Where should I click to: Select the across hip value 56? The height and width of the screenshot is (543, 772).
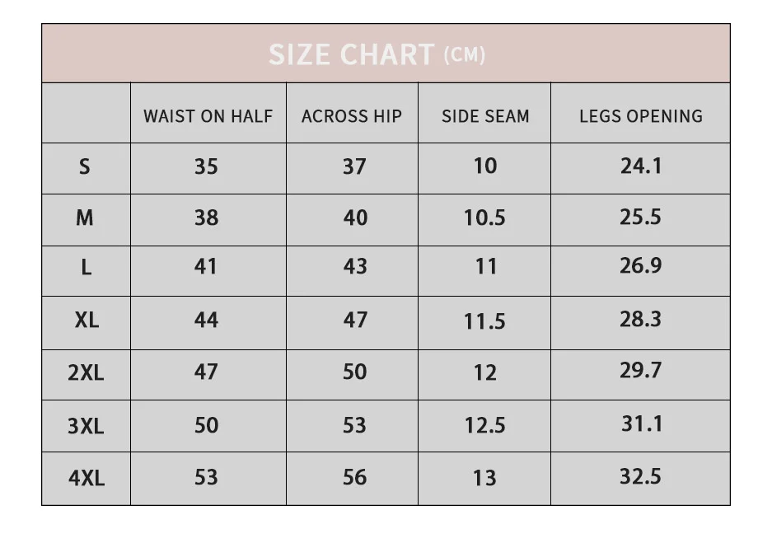(x=355, y=477)
